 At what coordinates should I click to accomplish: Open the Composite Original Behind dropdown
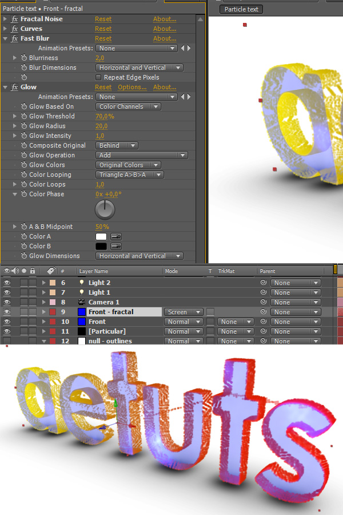[x=117, y=145]
